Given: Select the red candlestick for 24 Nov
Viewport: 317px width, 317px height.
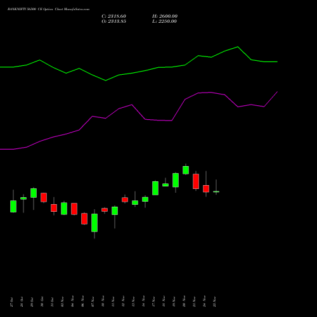Looking at the screenshot, I should [206, 189].
